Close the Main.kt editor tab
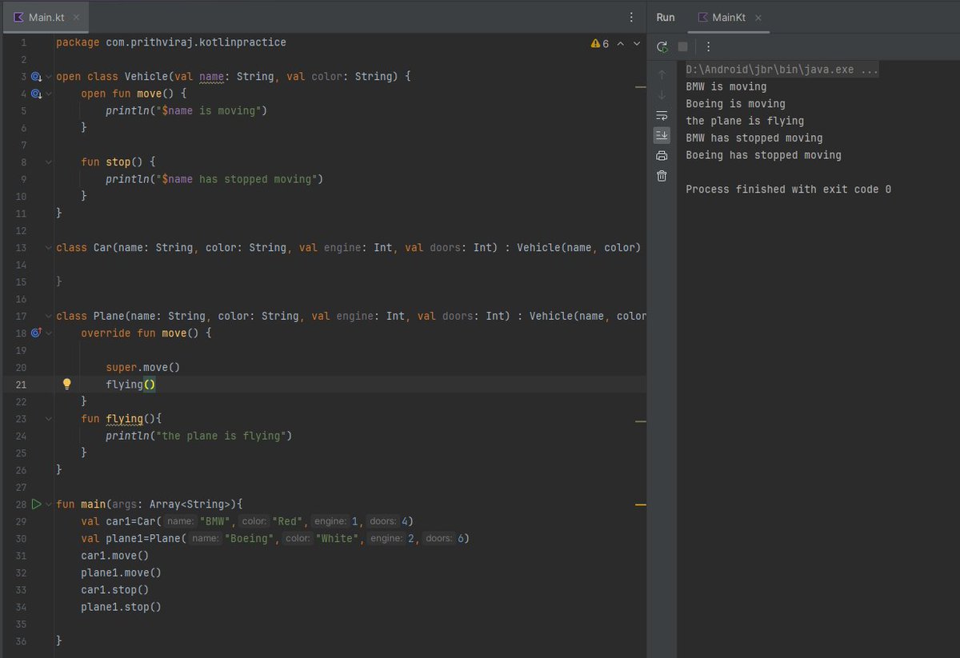 pyautogui.click(x=77, y=18)
